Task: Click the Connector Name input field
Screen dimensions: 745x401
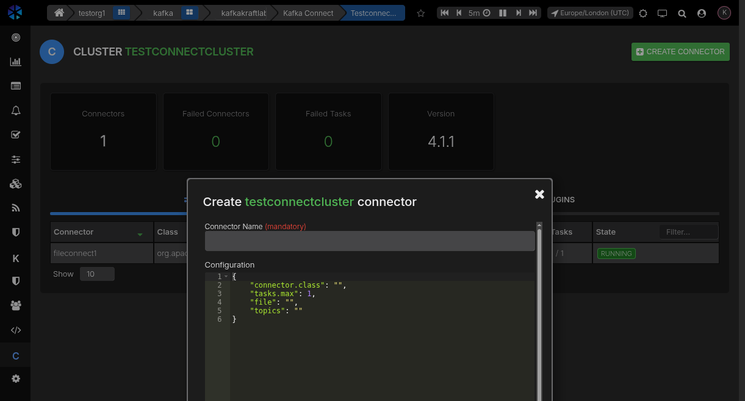Action: point(370,241)
